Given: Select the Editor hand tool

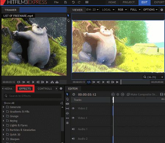Looking at the screenshot, I should [x=67, y=99].
